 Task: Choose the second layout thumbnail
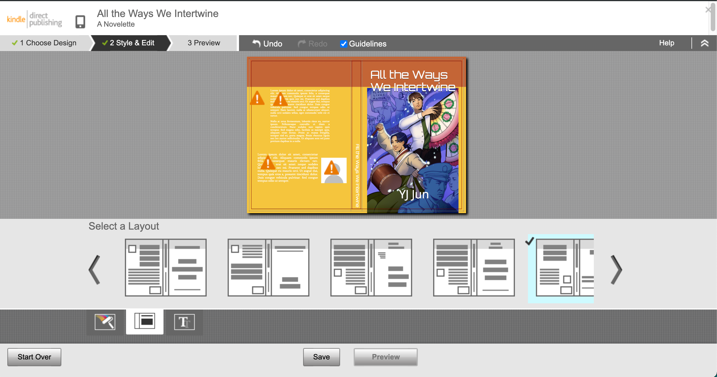pyautogui.click(x=269, y=268)
